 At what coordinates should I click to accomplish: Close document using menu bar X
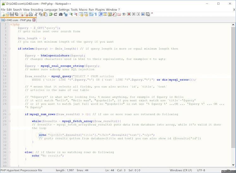(234, 10)
